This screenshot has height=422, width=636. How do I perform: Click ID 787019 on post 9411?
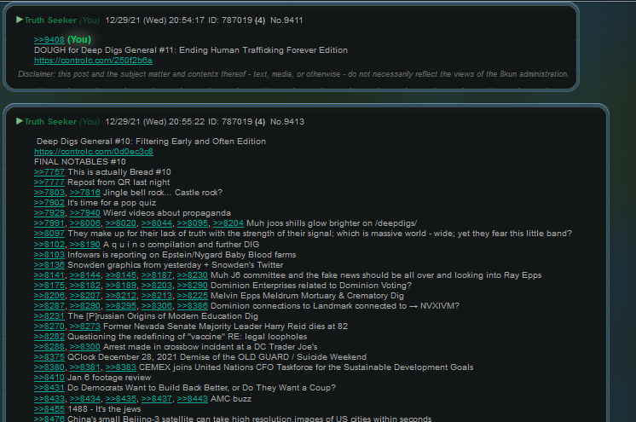pos(230,20)
